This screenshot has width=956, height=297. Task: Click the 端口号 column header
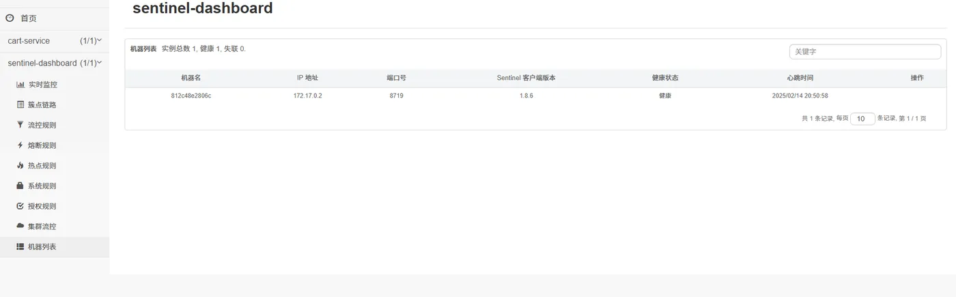(x=396, y=78)
